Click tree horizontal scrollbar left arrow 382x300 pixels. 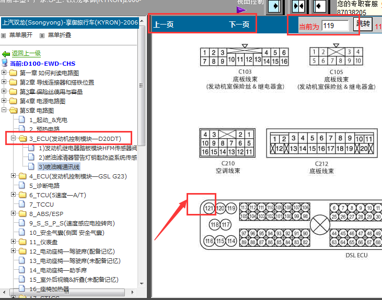tap(4, 292)
